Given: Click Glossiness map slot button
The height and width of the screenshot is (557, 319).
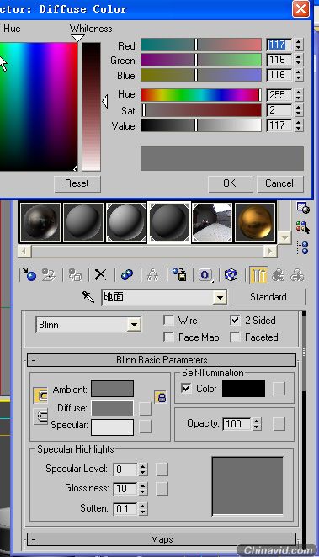Looking at the screenshot, I should (x=162, y=489).
